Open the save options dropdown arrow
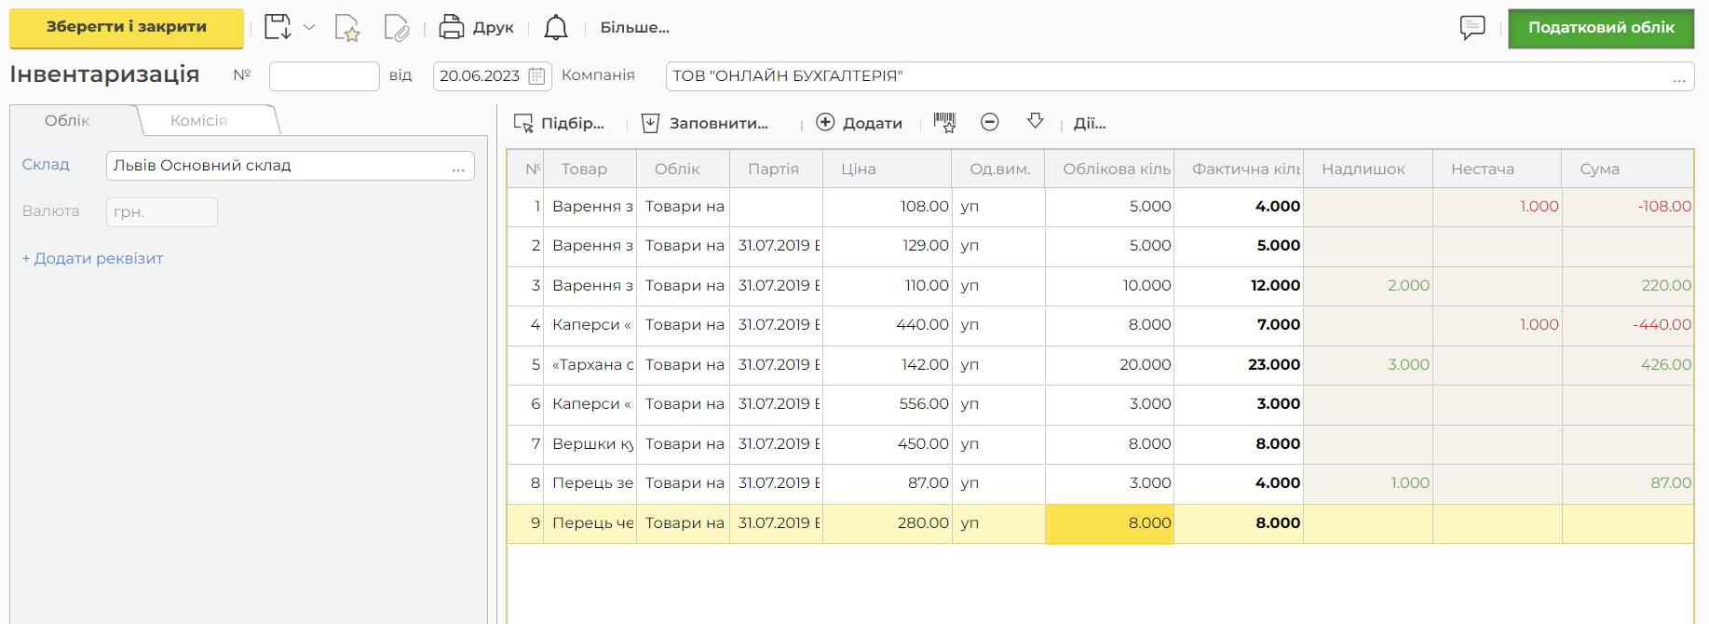Viewport: 1709px width, 624px height. tap(309, 27)
